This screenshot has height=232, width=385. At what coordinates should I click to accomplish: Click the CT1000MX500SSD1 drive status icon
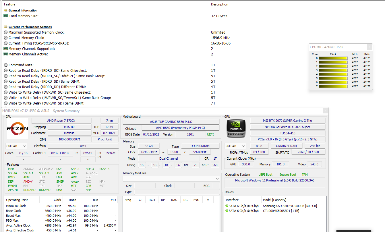(x=227, y=211)
